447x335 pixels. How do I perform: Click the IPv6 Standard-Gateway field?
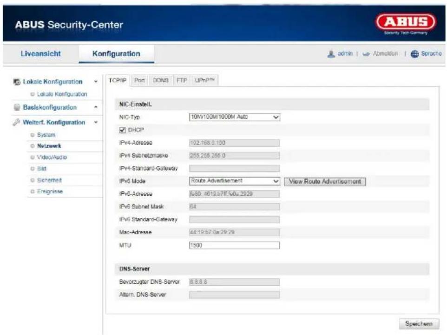234,219
